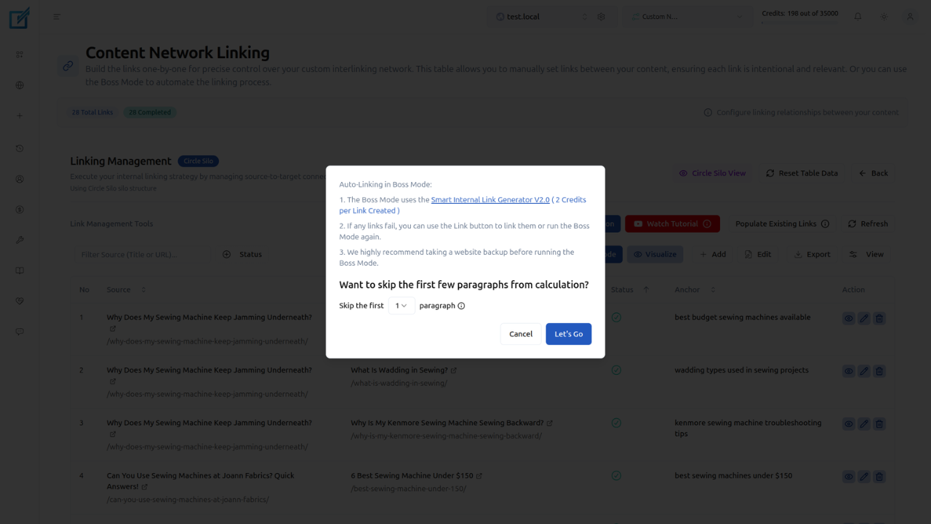931x524 pixels.
Task: Select the globe icon in the sidebar
Action: coord(19,84)
